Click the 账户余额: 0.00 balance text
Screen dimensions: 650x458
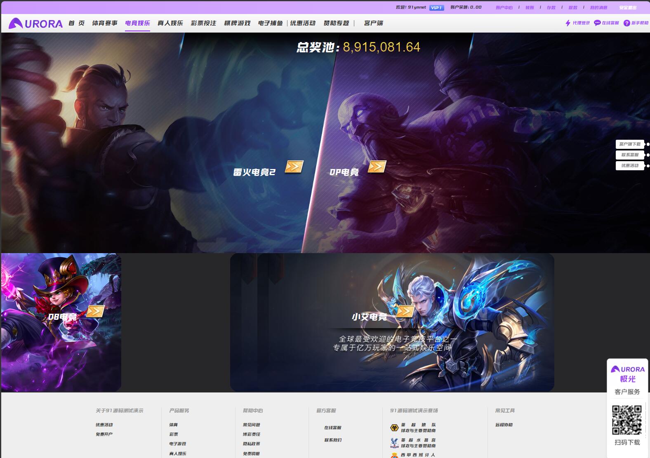(466, 7)
